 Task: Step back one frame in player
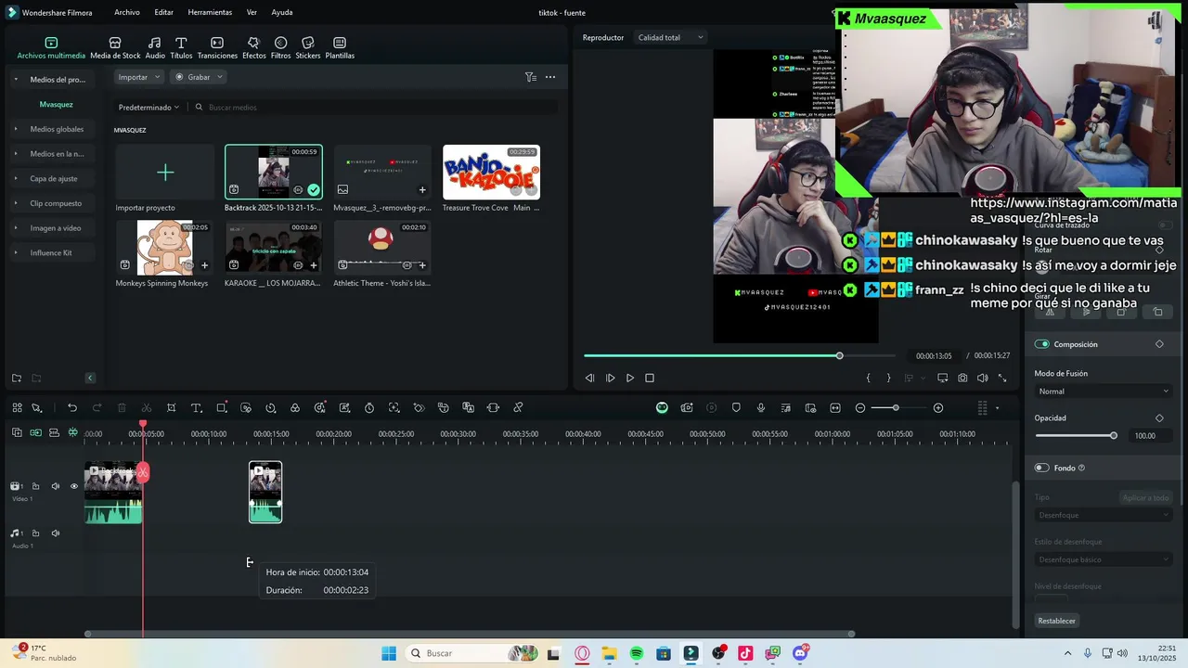pyautogui.click(x=589, y=378)
